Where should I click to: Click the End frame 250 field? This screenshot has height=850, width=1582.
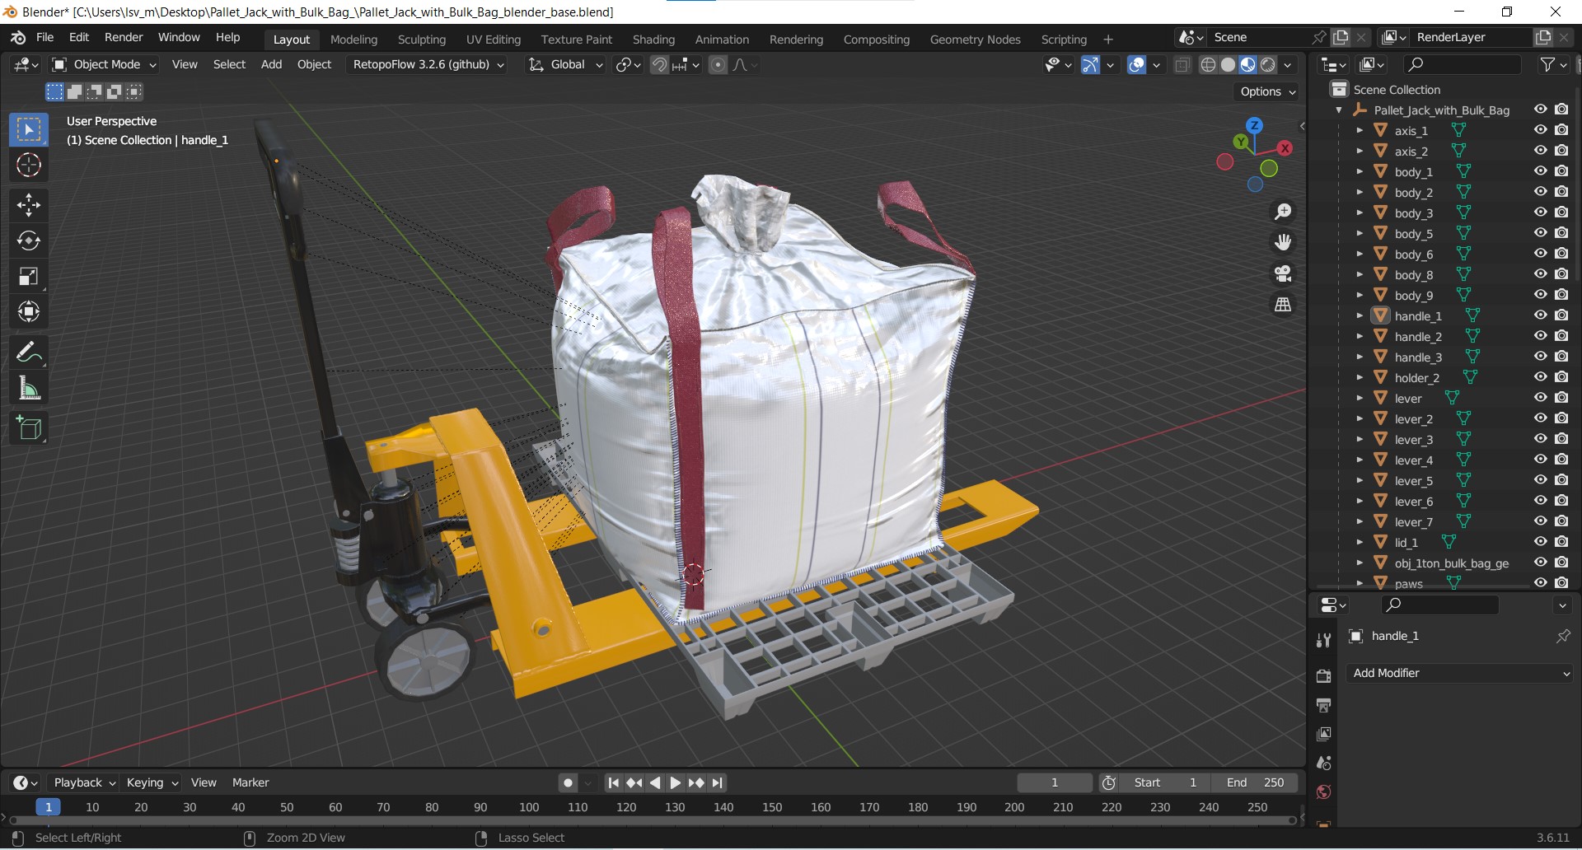point(1255,782)
